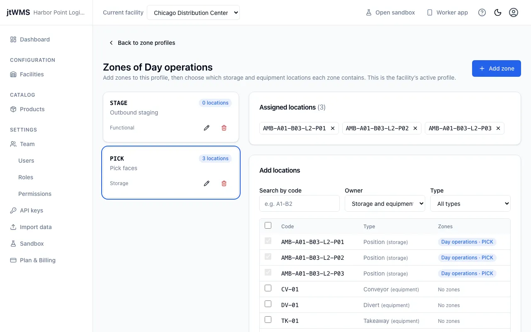The image size is (531, 332).
Task: Click the Open sandbox link
Action: pos(390,12)
